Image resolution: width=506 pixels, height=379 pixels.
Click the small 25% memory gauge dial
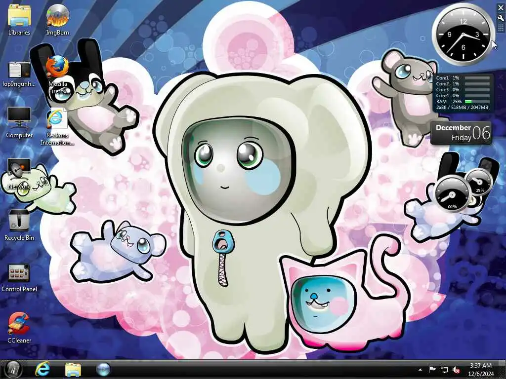point(479,182)
